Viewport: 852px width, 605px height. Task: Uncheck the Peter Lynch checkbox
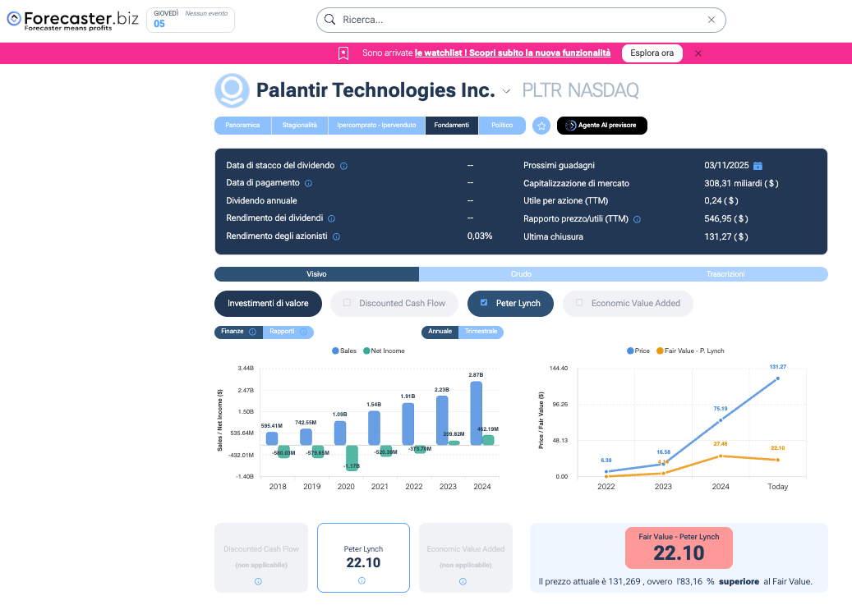pos(484,303)
